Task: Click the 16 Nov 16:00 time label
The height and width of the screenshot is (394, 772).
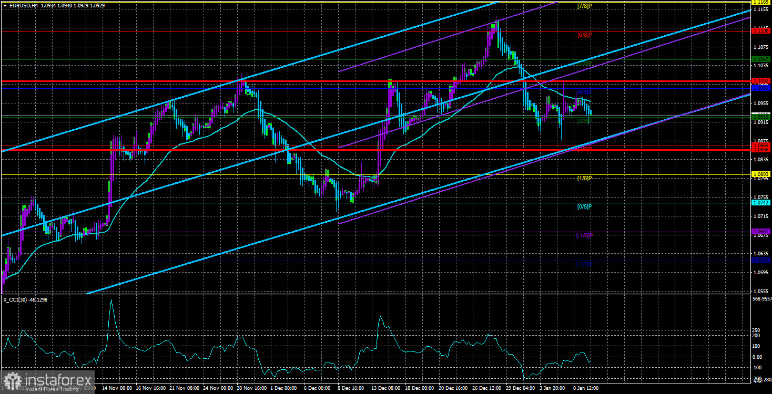Action: [x=151, y=388]
